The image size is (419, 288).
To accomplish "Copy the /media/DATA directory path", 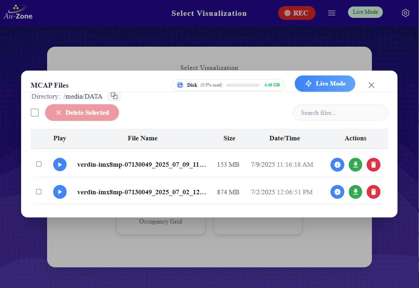I will tap(114, 96).
